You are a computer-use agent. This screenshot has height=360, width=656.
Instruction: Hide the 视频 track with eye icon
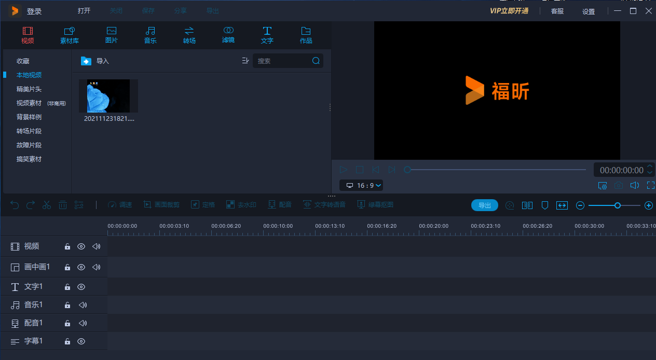click(x=81, y=246)
